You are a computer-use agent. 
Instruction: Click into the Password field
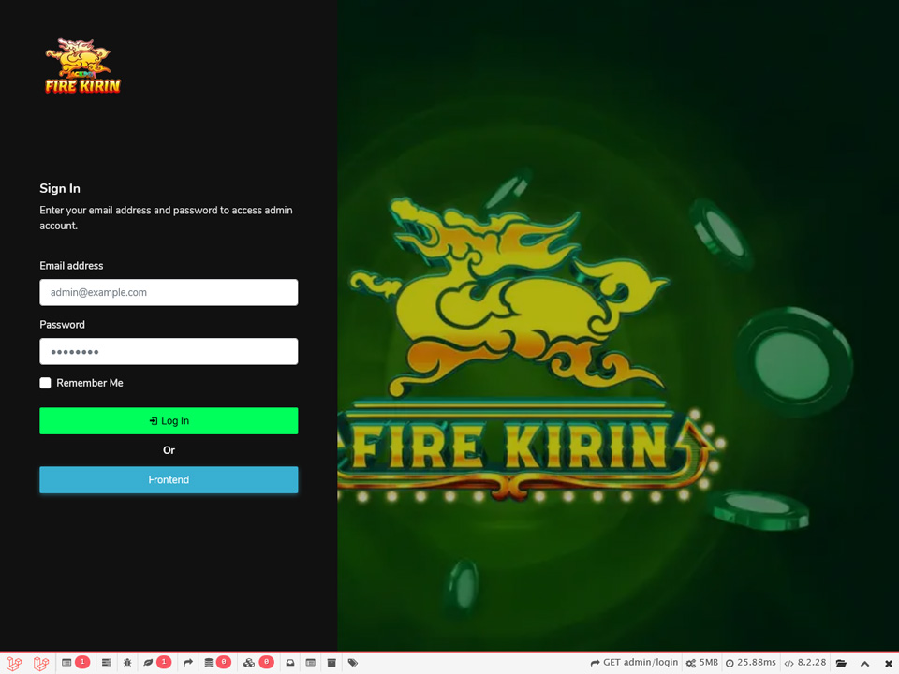click(x=169, y=351)
